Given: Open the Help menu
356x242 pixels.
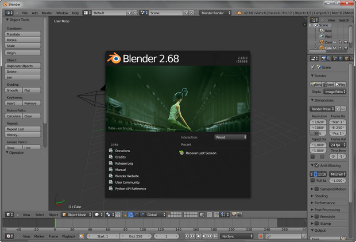Looking at the screenshot, I should [x=75, y=13].
